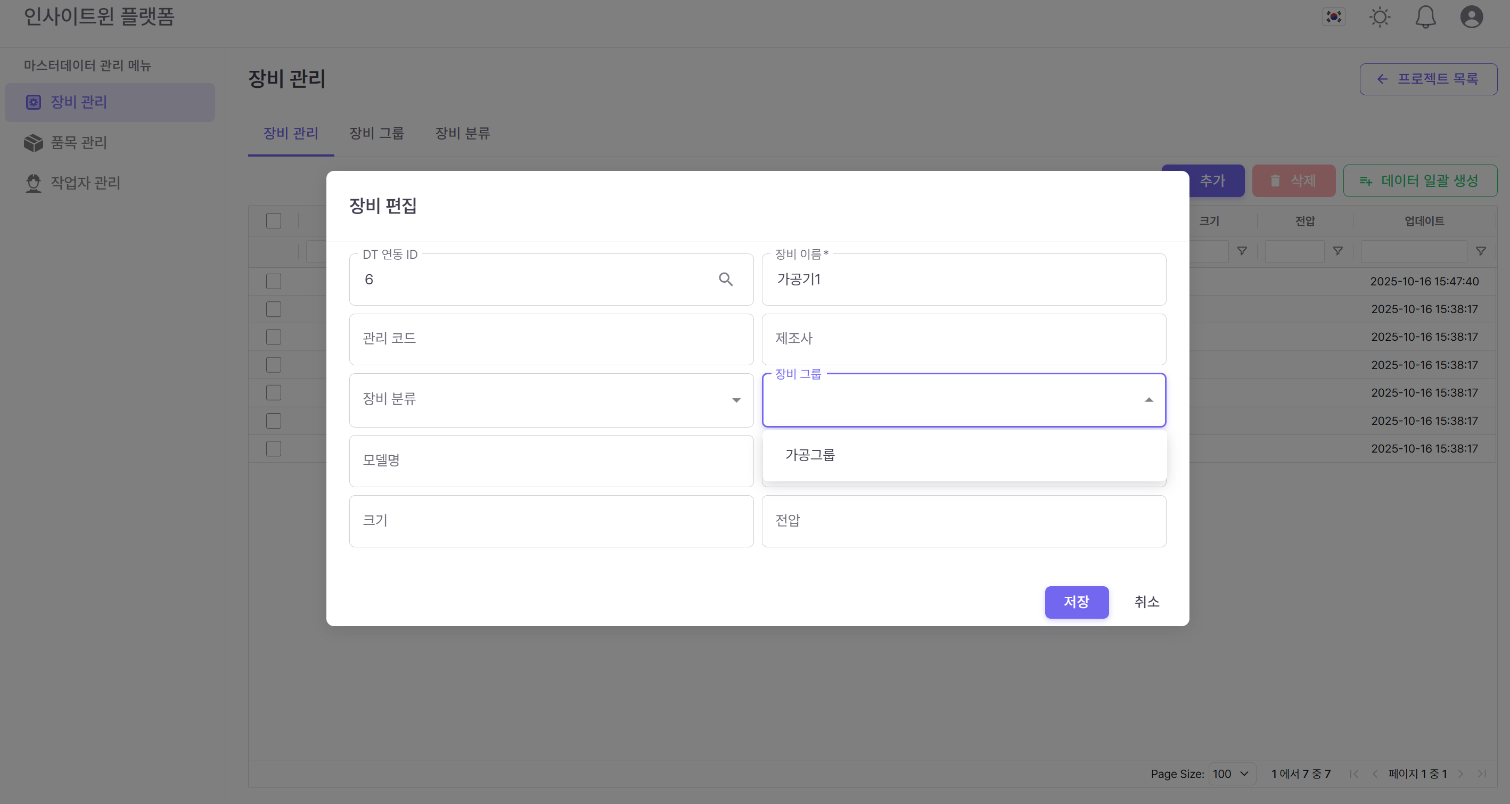The height and width of the screenshot is (804, 1510).
Task: Click the 저장 save button
Action: 1077,602
